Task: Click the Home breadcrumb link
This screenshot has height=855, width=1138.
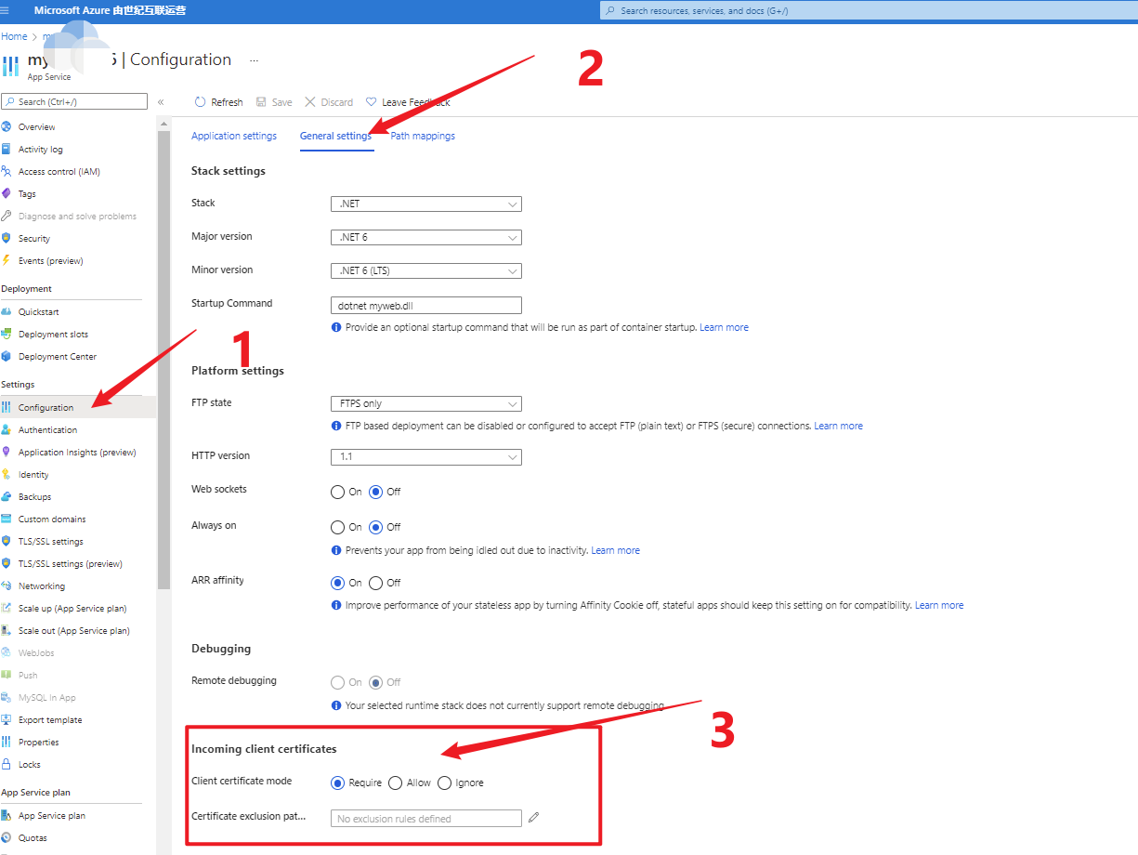Action: [14, 36]
